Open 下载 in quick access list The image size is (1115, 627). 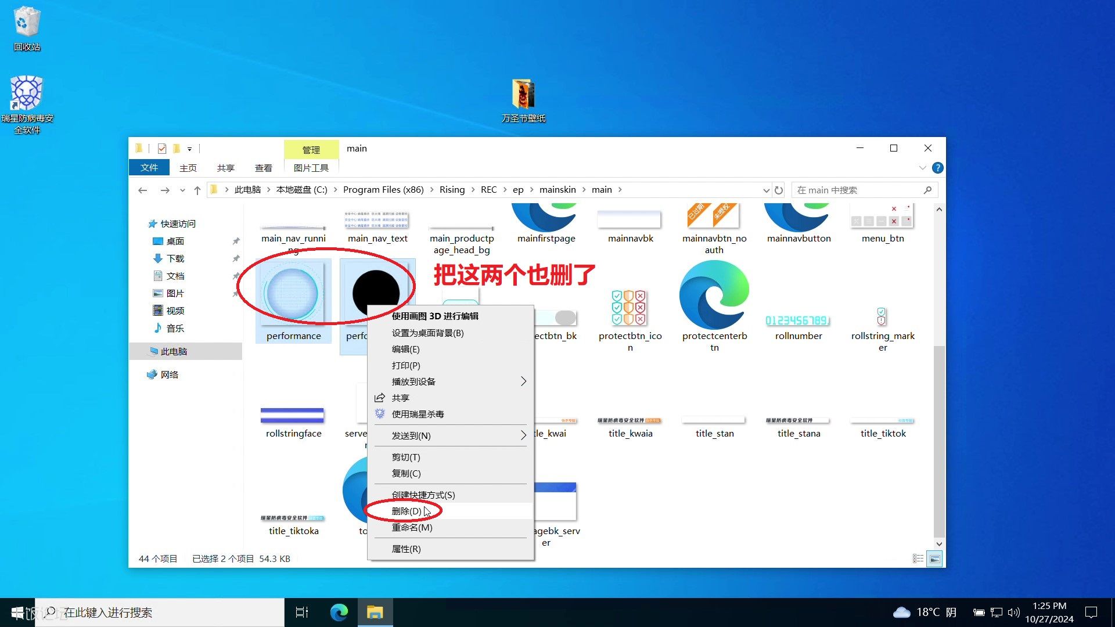(x=175, y=258)
